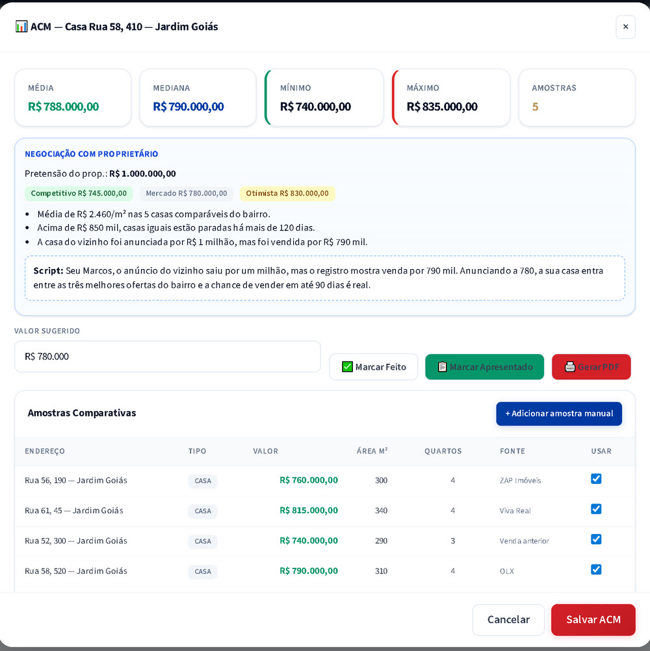Click the bullet about casa do vizinho
Screen dimensions: 650x651
pyautogui.click(x=202, y=242)
